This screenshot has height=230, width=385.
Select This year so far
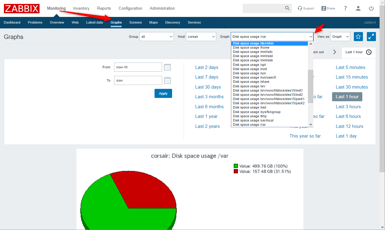pos(305,136)
